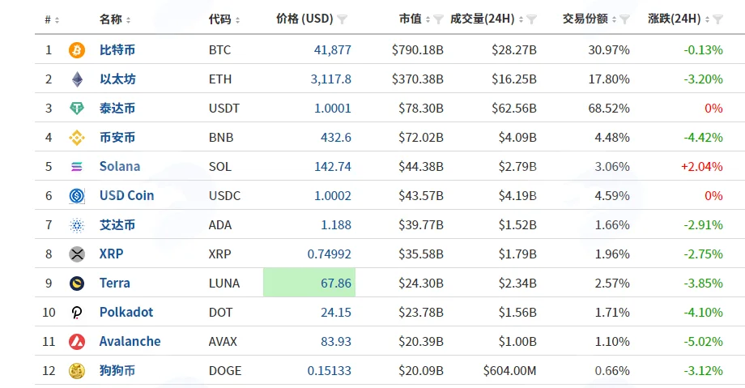Image resolution: width=745 pixels, height=388 pixels.
Task: Click the Dogecoin coin icon
Action: click(x=77, y=370)
